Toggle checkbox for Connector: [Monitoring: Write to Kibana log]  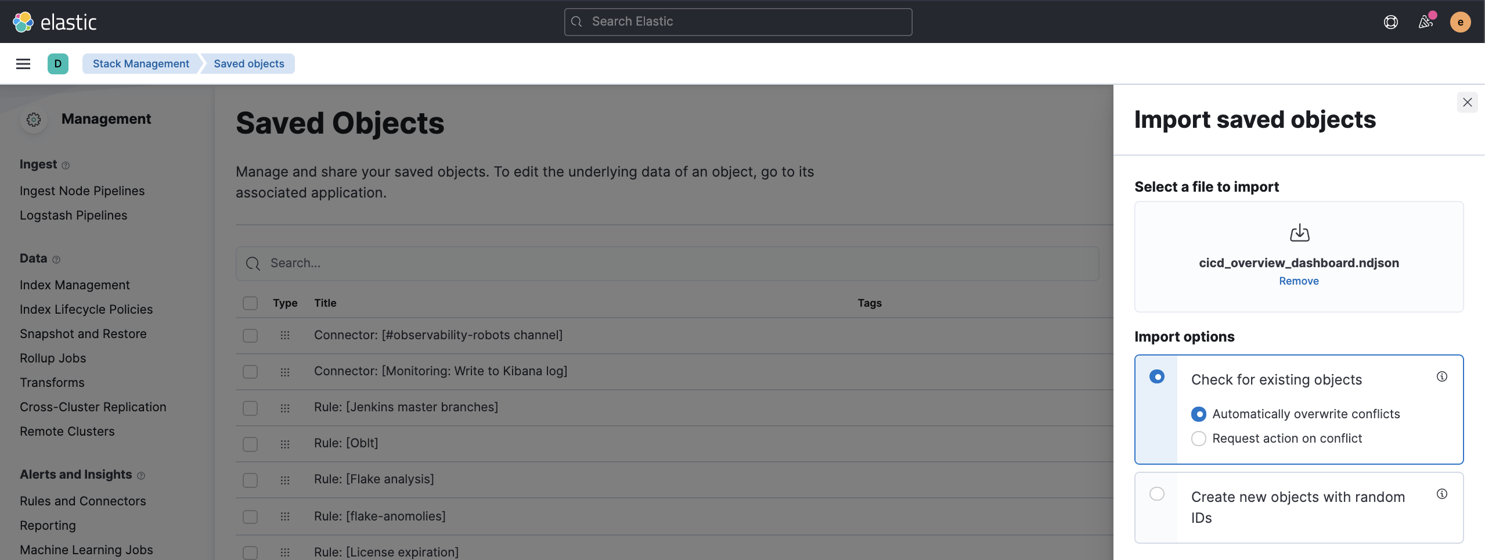250,372
